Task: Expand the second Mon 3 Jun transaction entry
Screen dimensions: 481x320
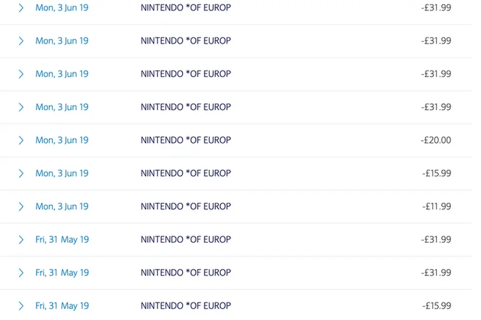Action: 21,41
